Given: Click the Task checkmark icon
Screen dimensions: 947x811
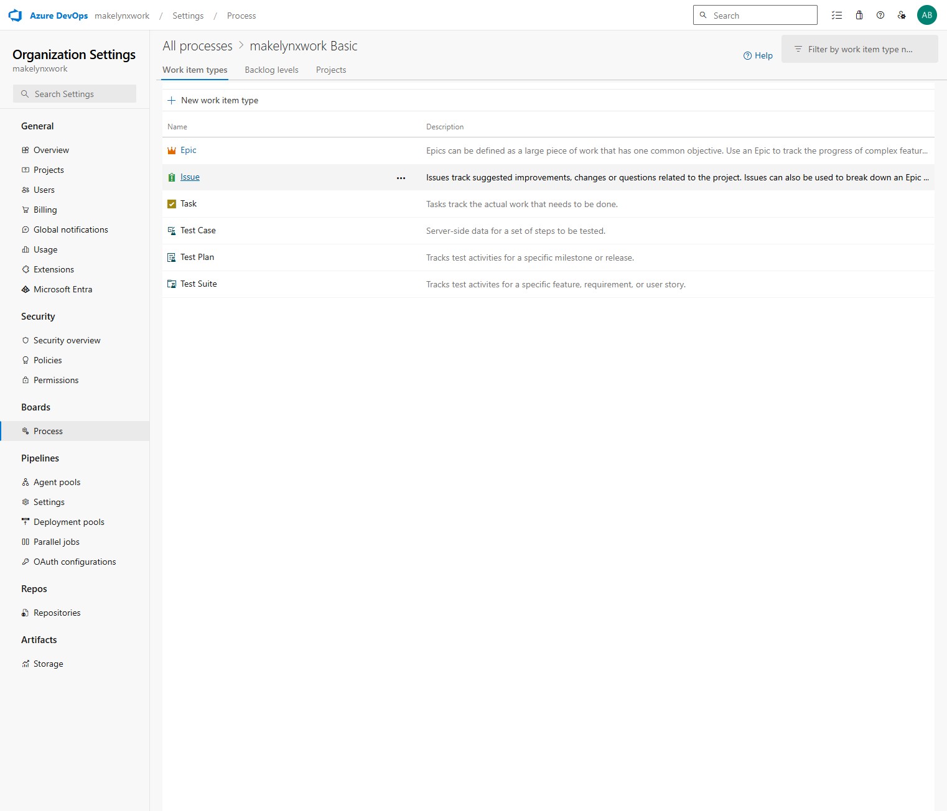Looking at the screenshot, I should [172, 204].
